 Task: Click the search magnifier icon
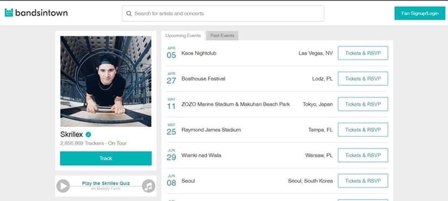pos(129,14)
